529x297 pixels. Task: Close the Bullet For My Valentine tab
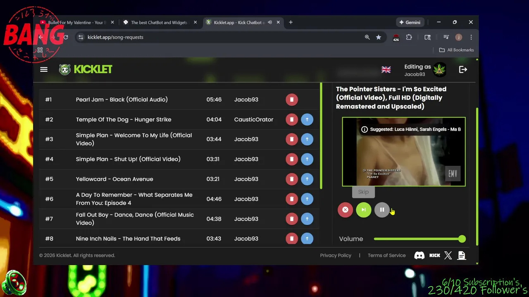pos(112,22)
